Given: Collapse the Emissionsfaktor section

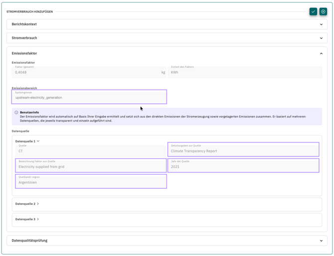Looking at the screenshot, I should 321,53.
